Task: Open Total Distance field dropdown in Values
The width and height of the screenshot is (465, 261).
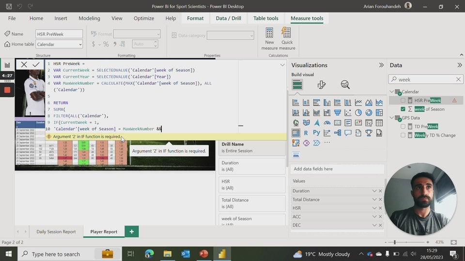Action: [x=374, y=200]
